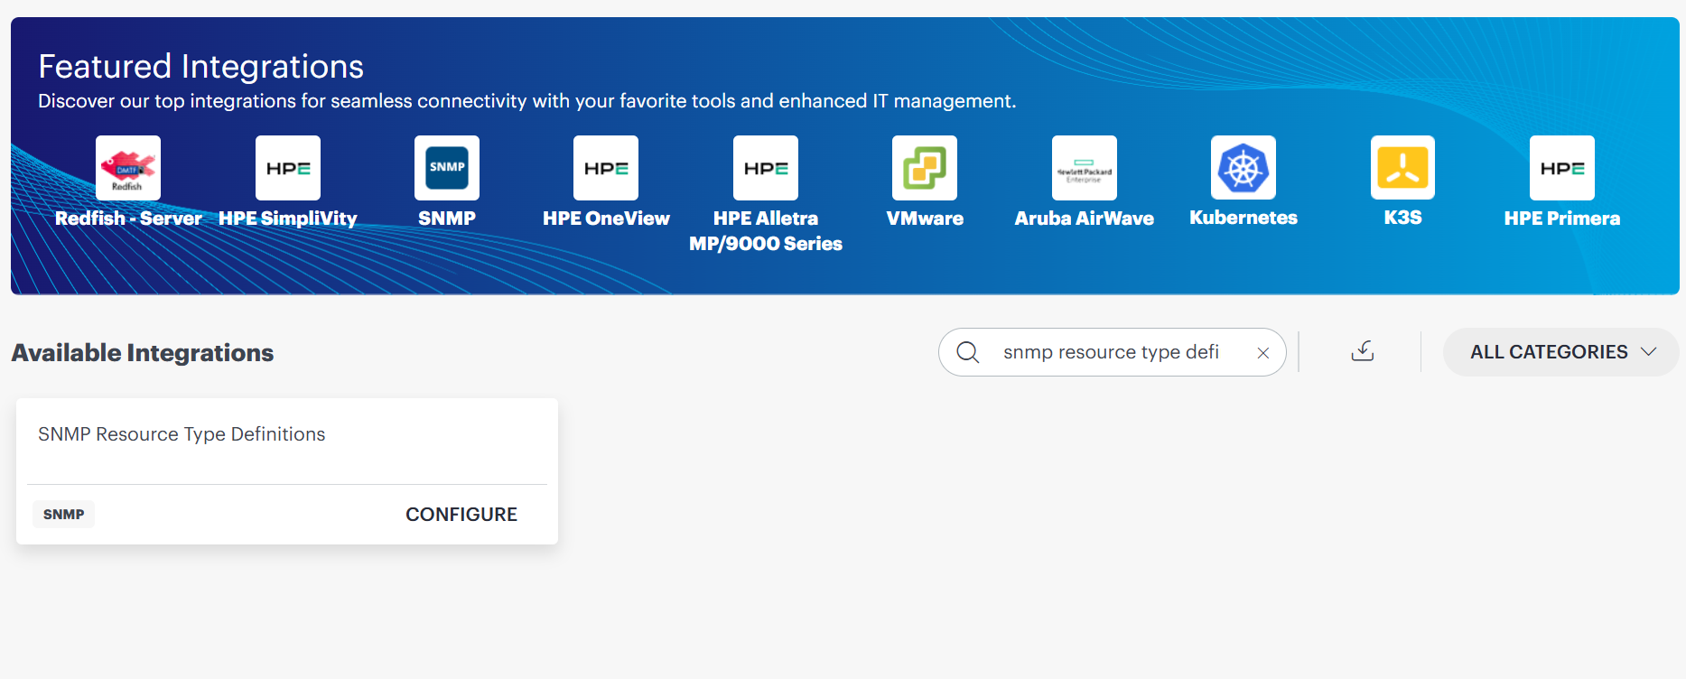Click the VMware label
Image resolution: width=1686 pixels, height=679 pixels.
click(925, 219)
